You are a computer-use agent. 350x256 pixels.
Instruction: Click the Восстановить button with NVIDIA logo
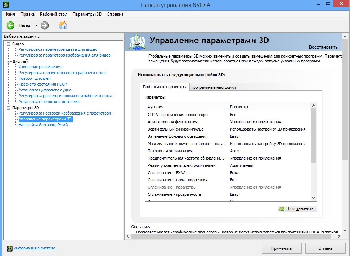pyautogui.click(x=297, y=208)
